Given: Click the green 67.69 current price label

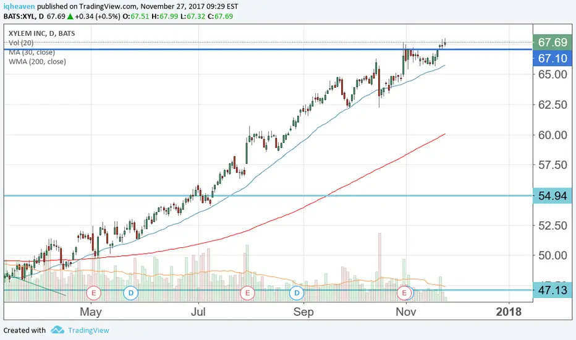Looking at the screenshot, I should click(553, 42).
